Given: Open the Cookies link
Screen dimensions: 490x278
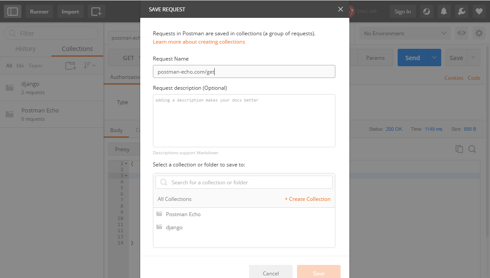Looking at the screenshot, I should pyautogui.click(x=454, y=78).
